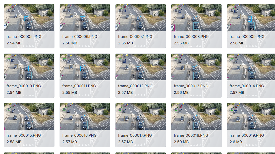Select the frame_000018.PNG file name label

coord(191,135)
